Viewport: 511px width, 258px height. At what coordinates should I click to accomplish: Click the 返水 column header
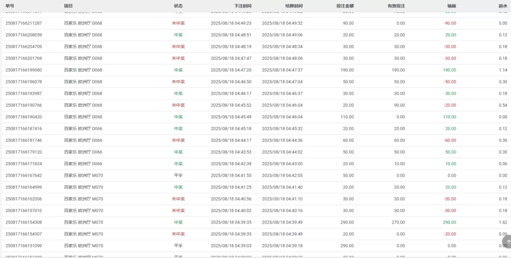503,6
